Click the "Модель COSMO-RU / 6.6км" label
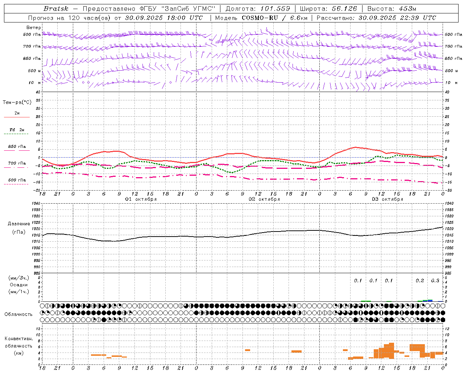The height and width of the screenshot is (371, 464). (x=261, y=18)
